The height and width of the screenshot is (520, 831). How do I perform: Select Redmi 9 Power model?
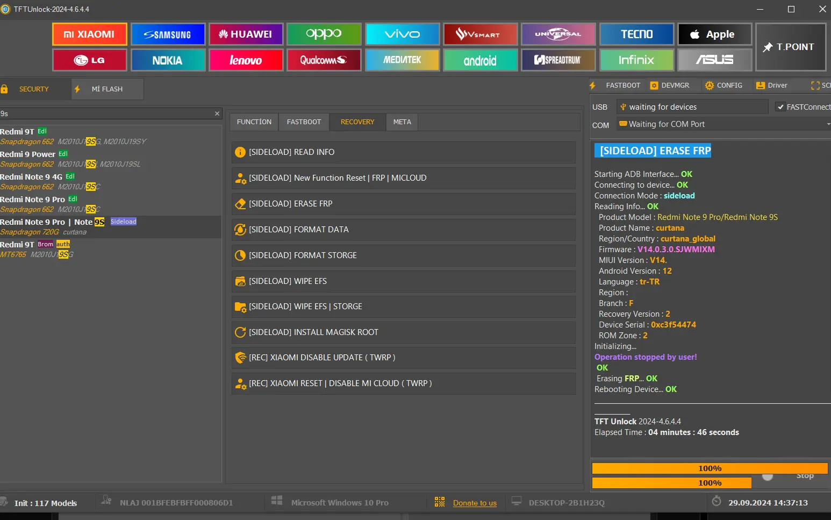[x=111, y=159]
